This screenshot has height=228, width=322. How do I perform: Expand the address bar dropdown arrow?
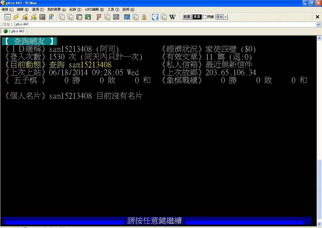(x=318, y=24)
